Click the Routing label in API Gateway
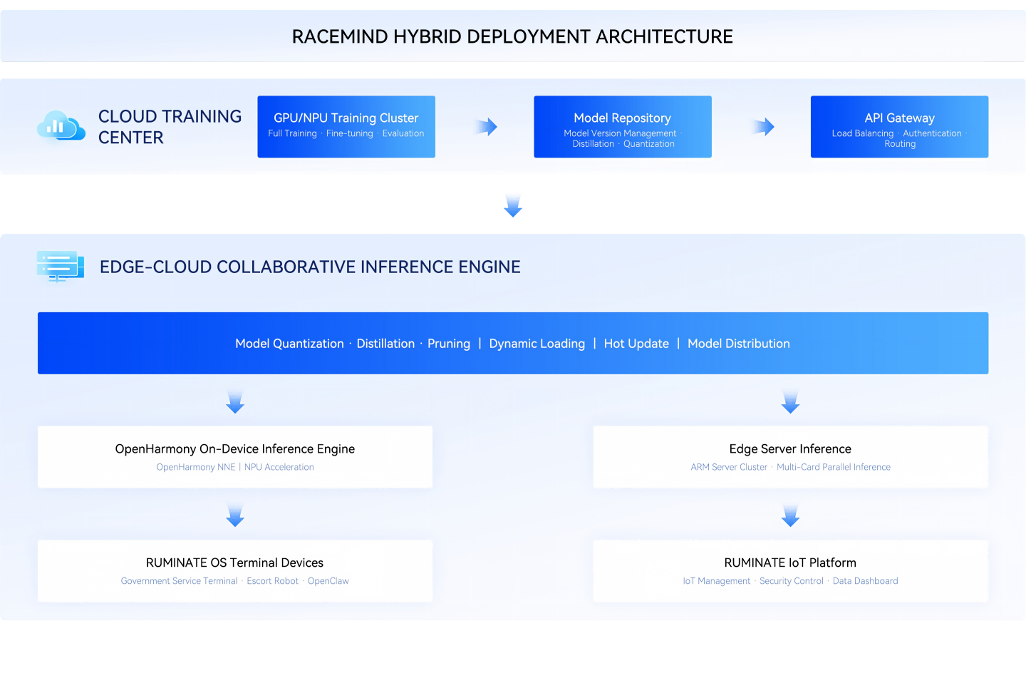This screenshot has width=1026, height=678. [x=900, y=144]
